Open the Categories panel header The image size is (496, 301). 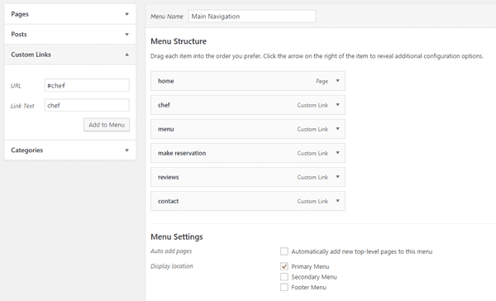(x=70, y=150)
